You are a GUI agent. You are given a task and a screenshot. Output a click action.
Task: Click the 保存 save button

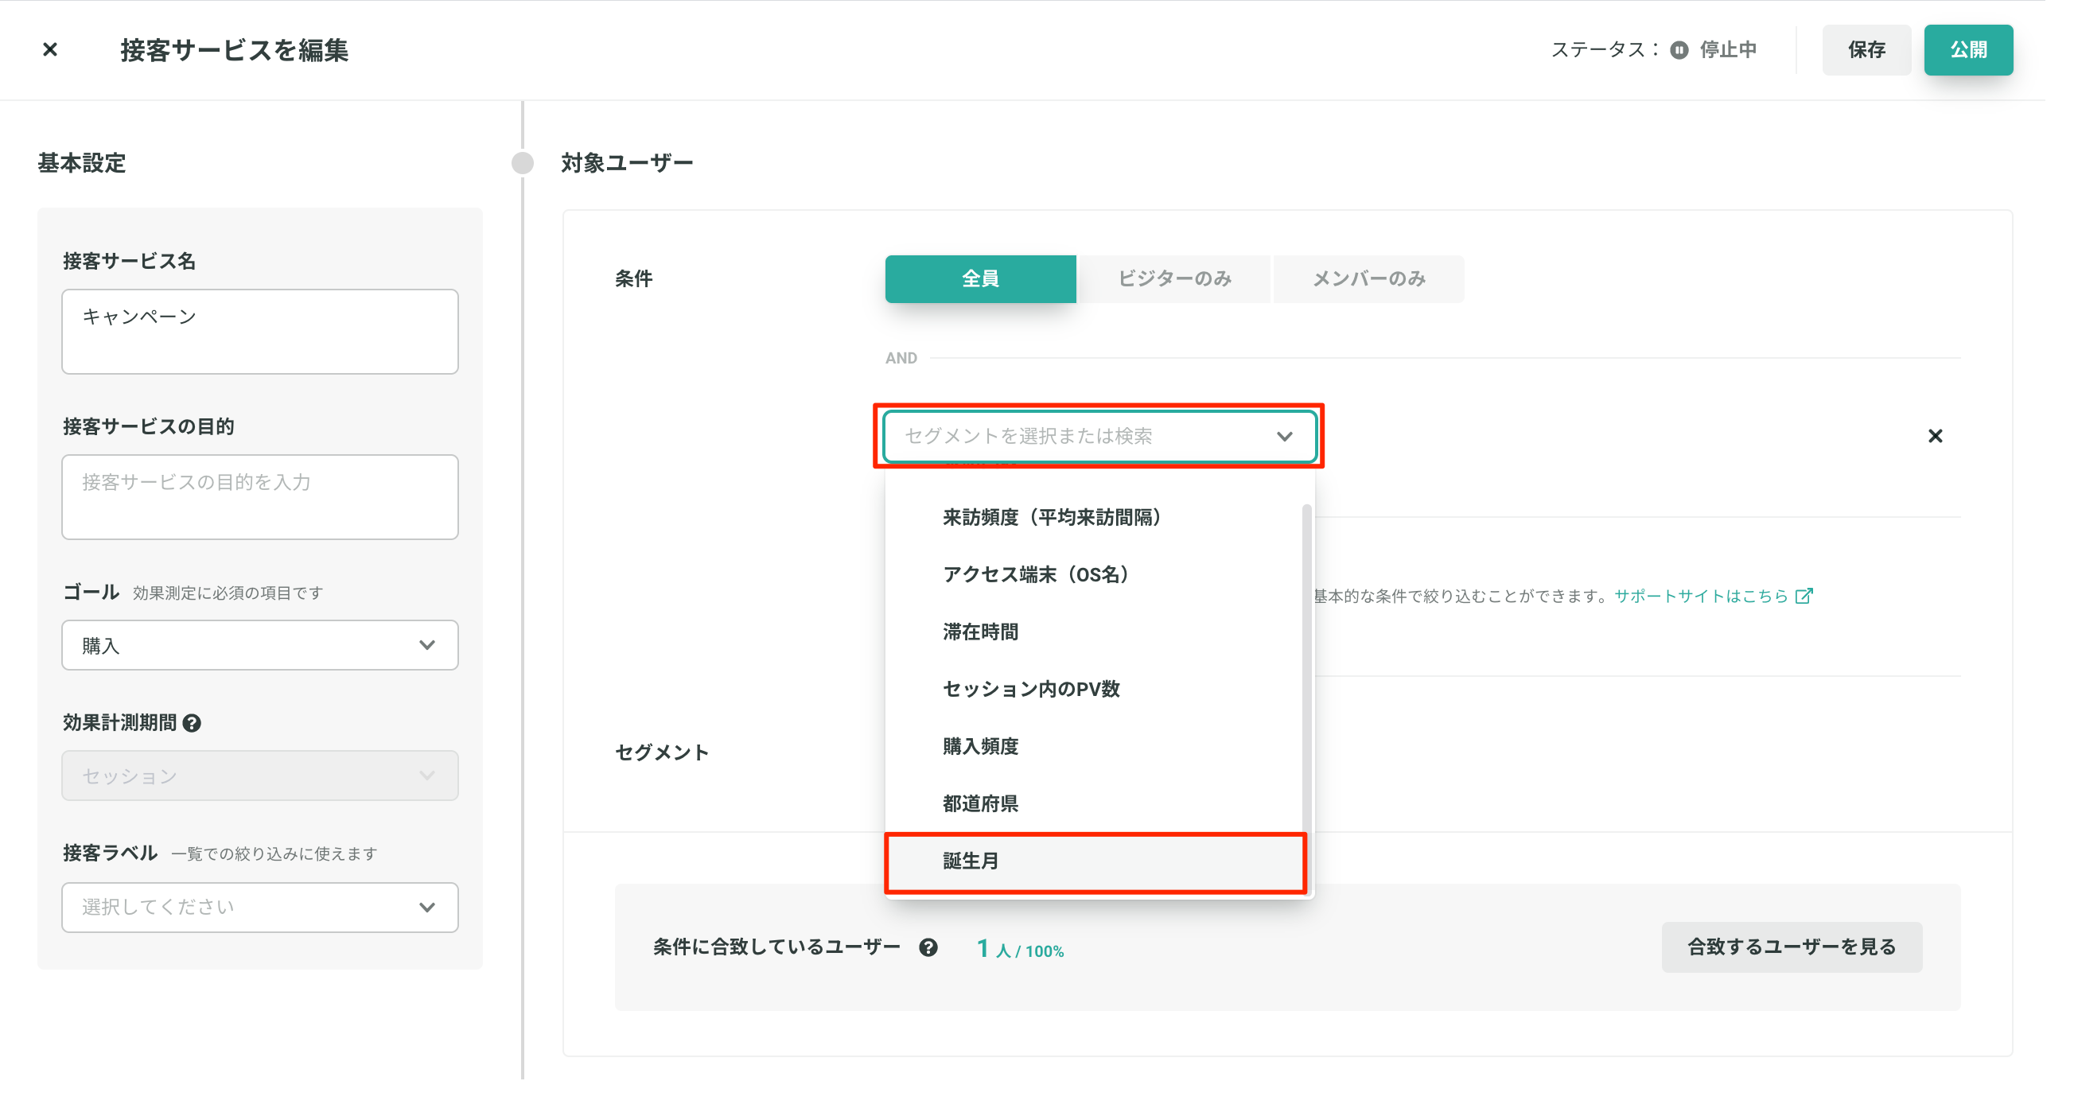(x=1866, y=50)
